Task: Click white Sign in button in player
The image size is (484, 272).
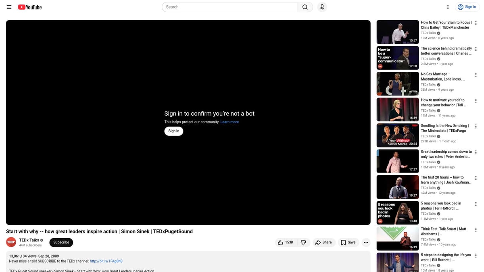Action: click(173, 131)
